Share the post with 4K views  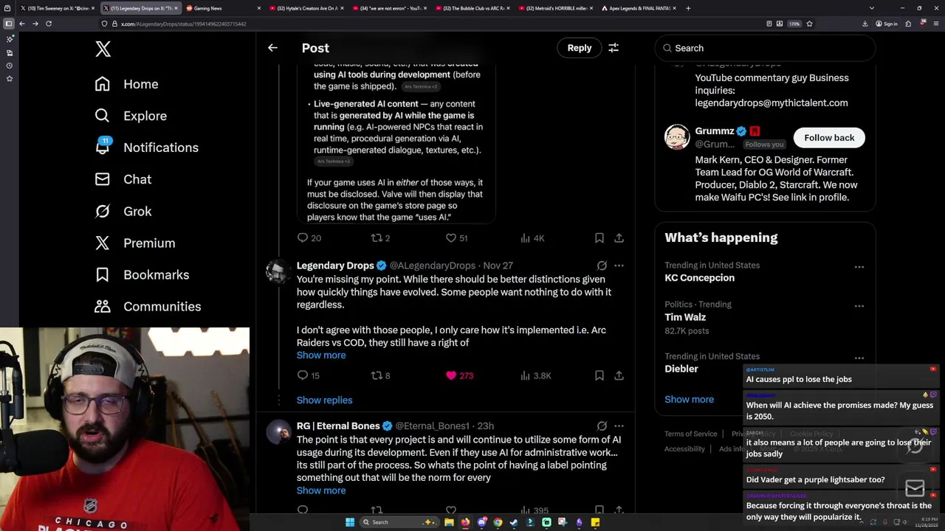tap(619, 238)
